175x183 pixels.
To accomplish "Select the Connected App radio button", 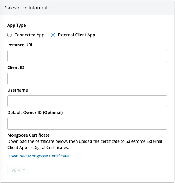I will (x=9, y=35).
